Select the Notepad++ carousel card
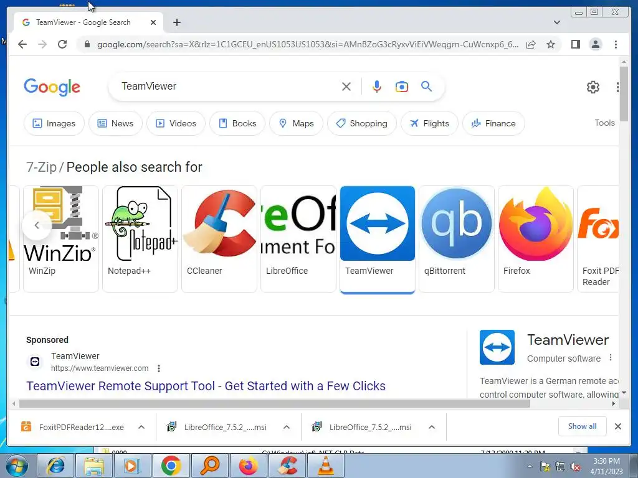The height and width of the screenshot is (478, 638). pyautogui.click(x=140, y=239)
